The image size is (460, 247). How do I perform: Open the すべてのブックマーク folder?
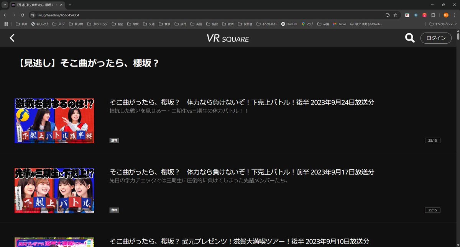443,24
